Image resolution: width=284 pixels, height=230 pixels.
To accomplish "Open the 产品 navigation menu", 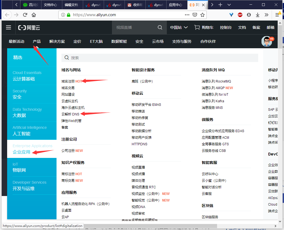I will [36, 41].
